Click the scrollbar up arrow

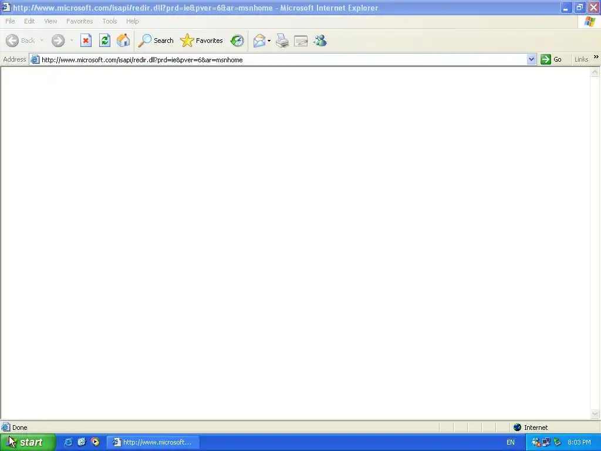(595, 72)
